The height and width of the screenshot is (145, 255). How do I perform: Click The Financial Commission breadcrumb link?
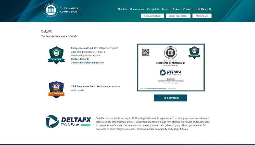point(54,36)
